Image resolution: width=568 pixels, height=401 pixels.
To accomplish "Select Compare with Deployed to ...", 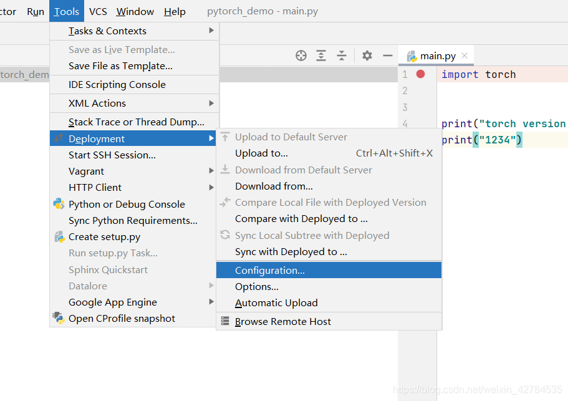I will [x=329, y=219].
